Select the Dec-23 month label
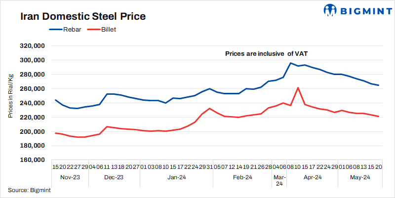This screenshot has width=395, height=198. 114,177
